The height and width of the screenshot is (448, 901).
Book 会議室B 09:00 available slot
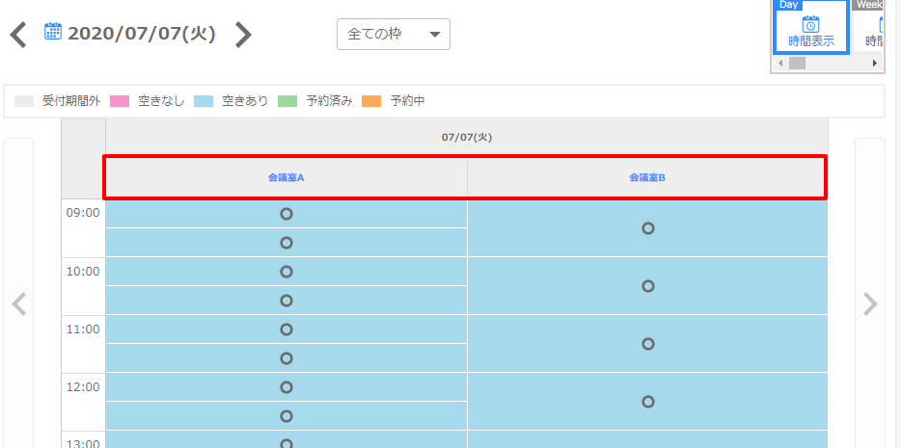click(647, 228)
